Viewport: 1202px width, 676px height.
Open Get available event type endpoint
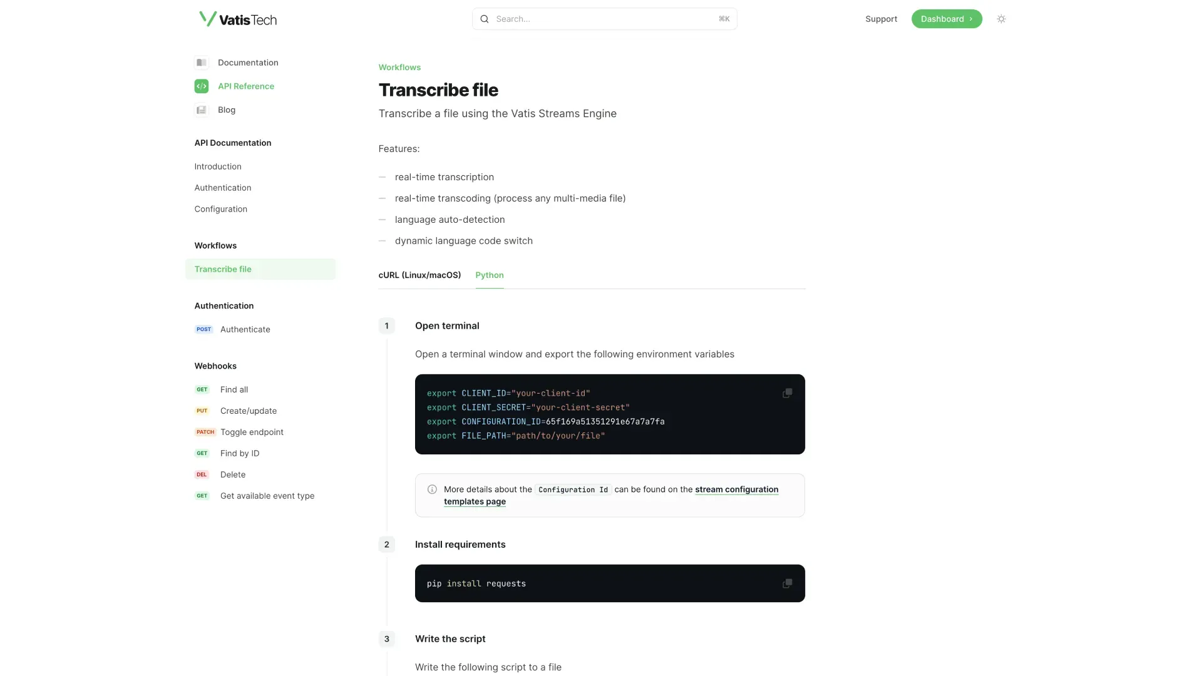click(x=267, y=496)
